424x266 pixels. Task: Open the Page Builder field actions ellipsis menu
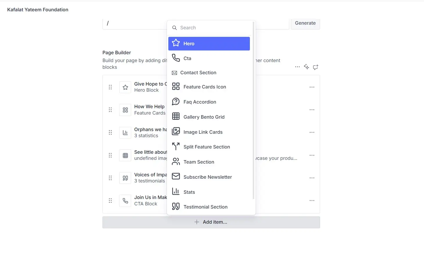tap(297, 67)
